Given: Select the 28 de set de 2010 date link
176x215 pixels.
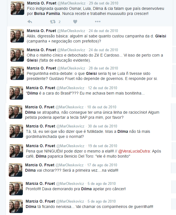Looking at the screenshot, I should (x=103, y=68).
